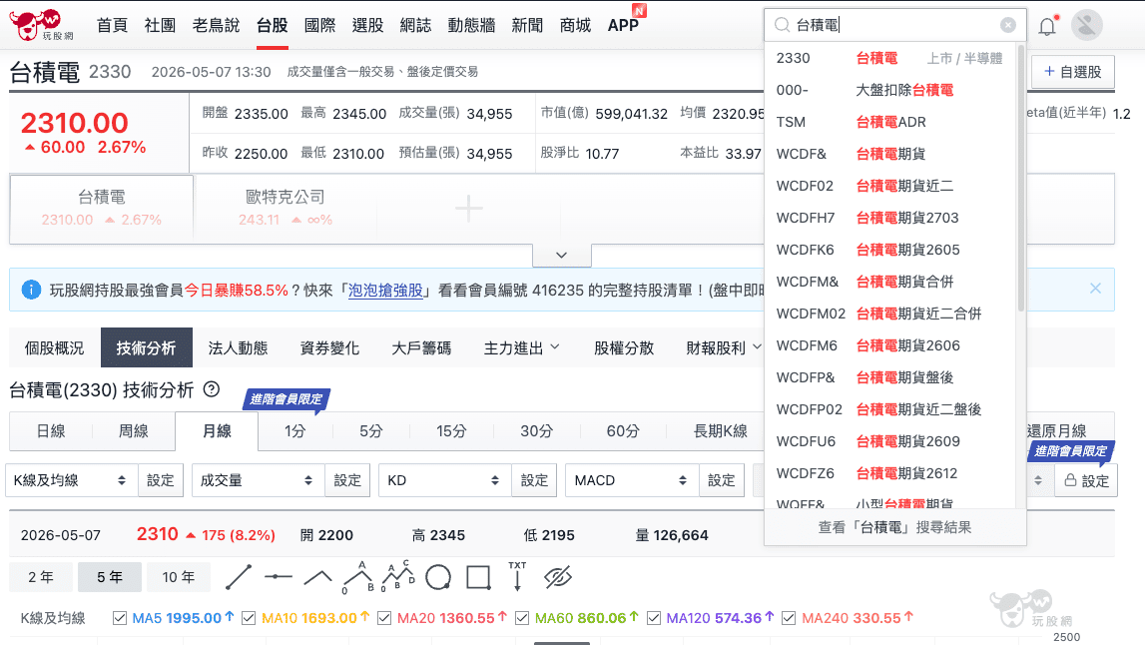
Task: Select the 周線 chart period
Action: click(x=134, y=431)
